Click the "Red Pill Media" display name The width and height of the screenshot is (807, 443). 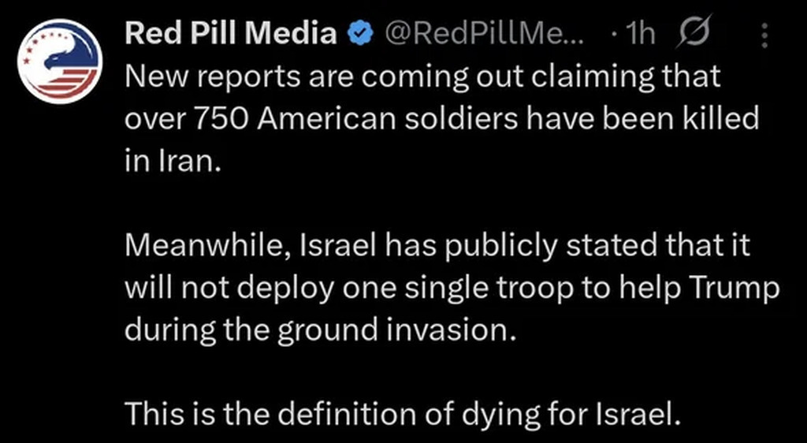[x=231, y=32]
